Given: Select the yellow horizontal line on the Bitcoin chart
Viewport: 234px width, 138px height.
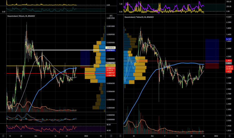Looking at the screenshot, I should 56,66.
